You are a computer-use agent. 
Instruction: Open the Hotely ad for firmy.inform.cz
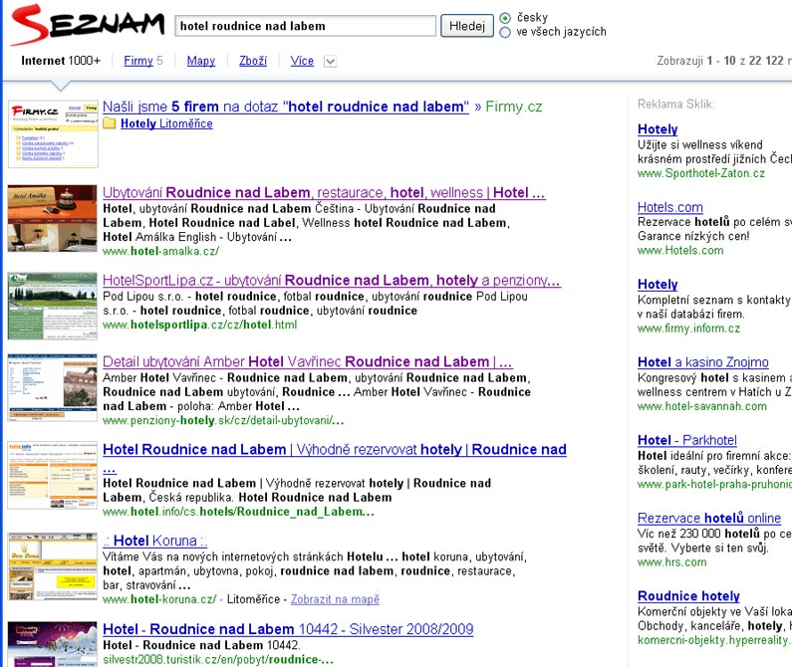click(658, 285)
